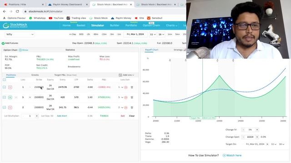The width and height of the screenshot is (291, 163).
Task: Click the << Day button
Action: [x=73, y=34]
